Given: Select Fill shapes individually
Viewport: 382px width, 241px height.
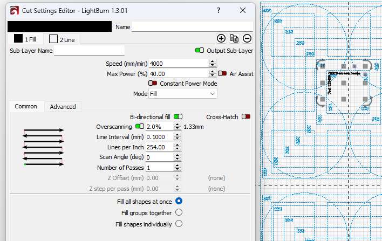Looking at the screenshot, I should click(179, 223).
